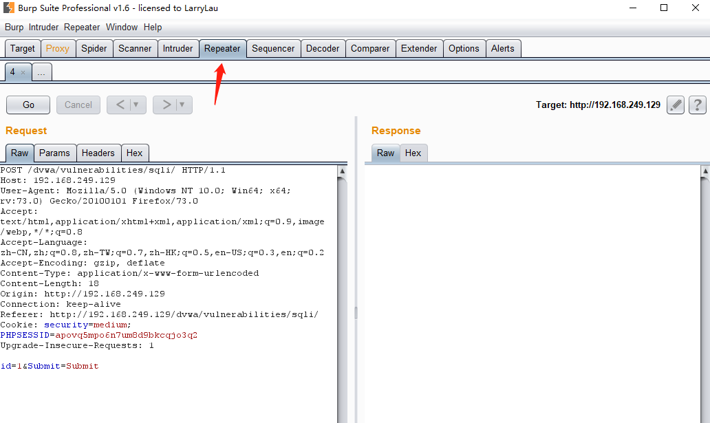
Task: Switch to the Proxy tab
Action: (58, 48)
